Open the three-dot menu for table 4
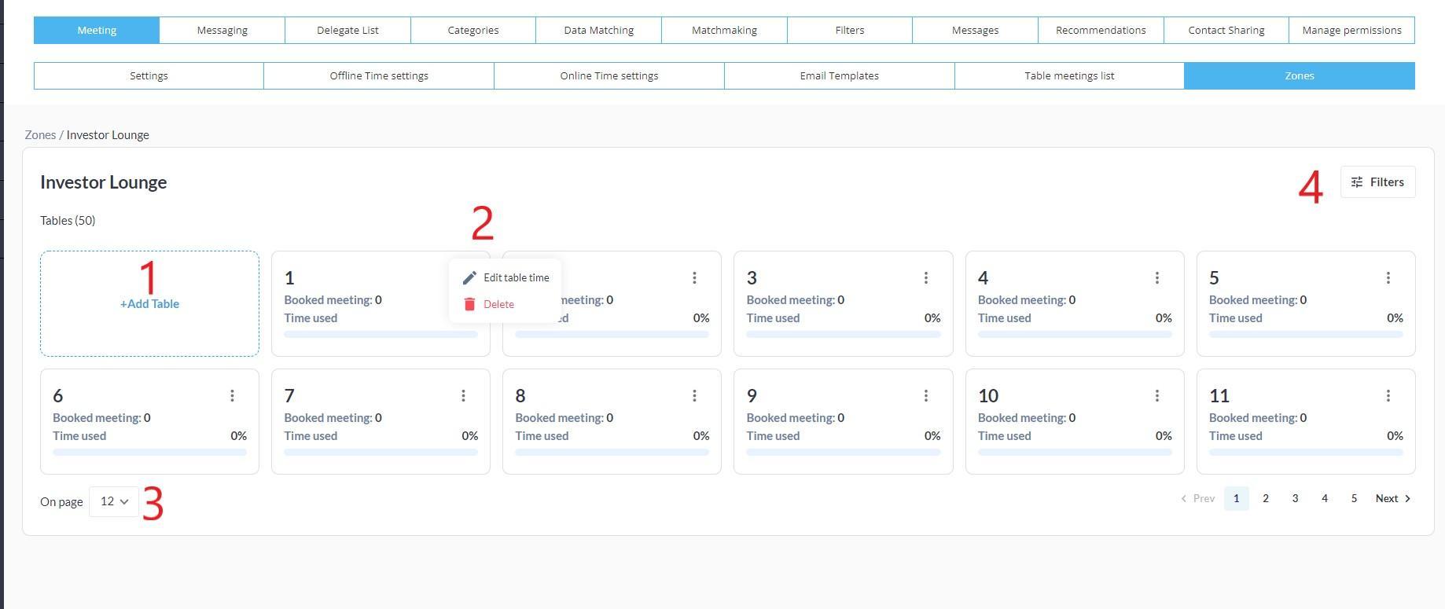This screenshot has width=1445, height=609. click(x=1156, y=277)
